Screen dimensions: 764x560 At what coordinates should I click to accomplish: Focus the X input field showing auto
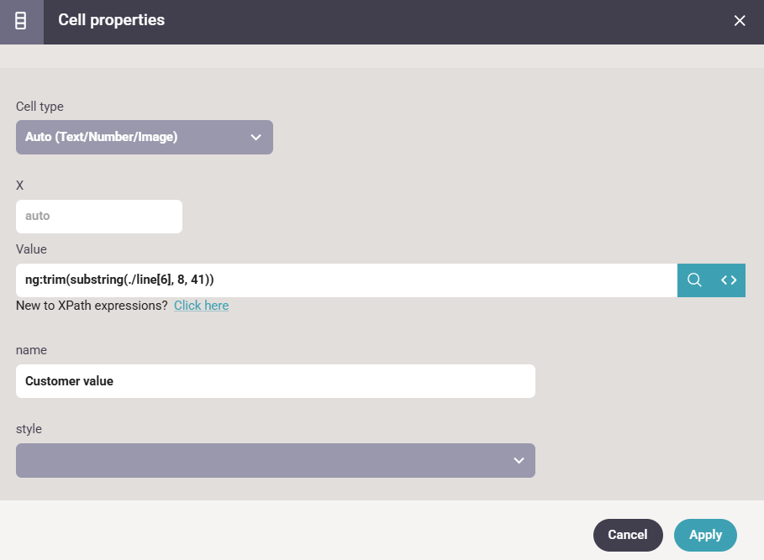coord(98,217)
